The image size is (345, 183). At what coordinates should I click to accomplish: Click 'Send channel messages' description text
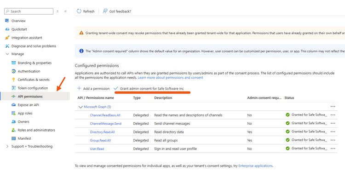click(x=172, y=124)
